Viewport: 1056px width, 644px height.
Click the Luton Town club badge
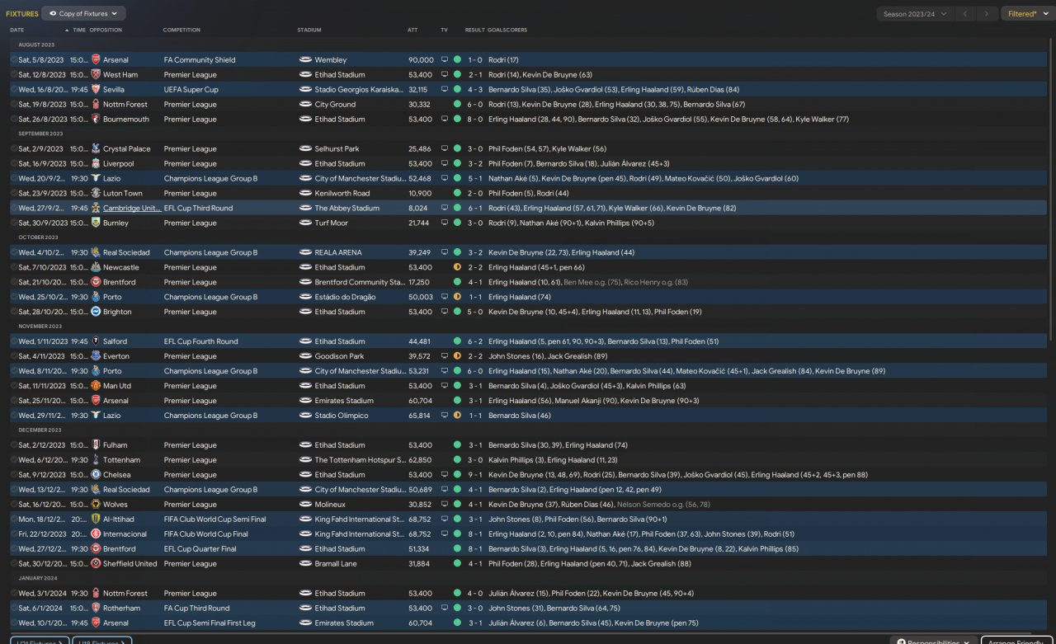pos(96,194)
